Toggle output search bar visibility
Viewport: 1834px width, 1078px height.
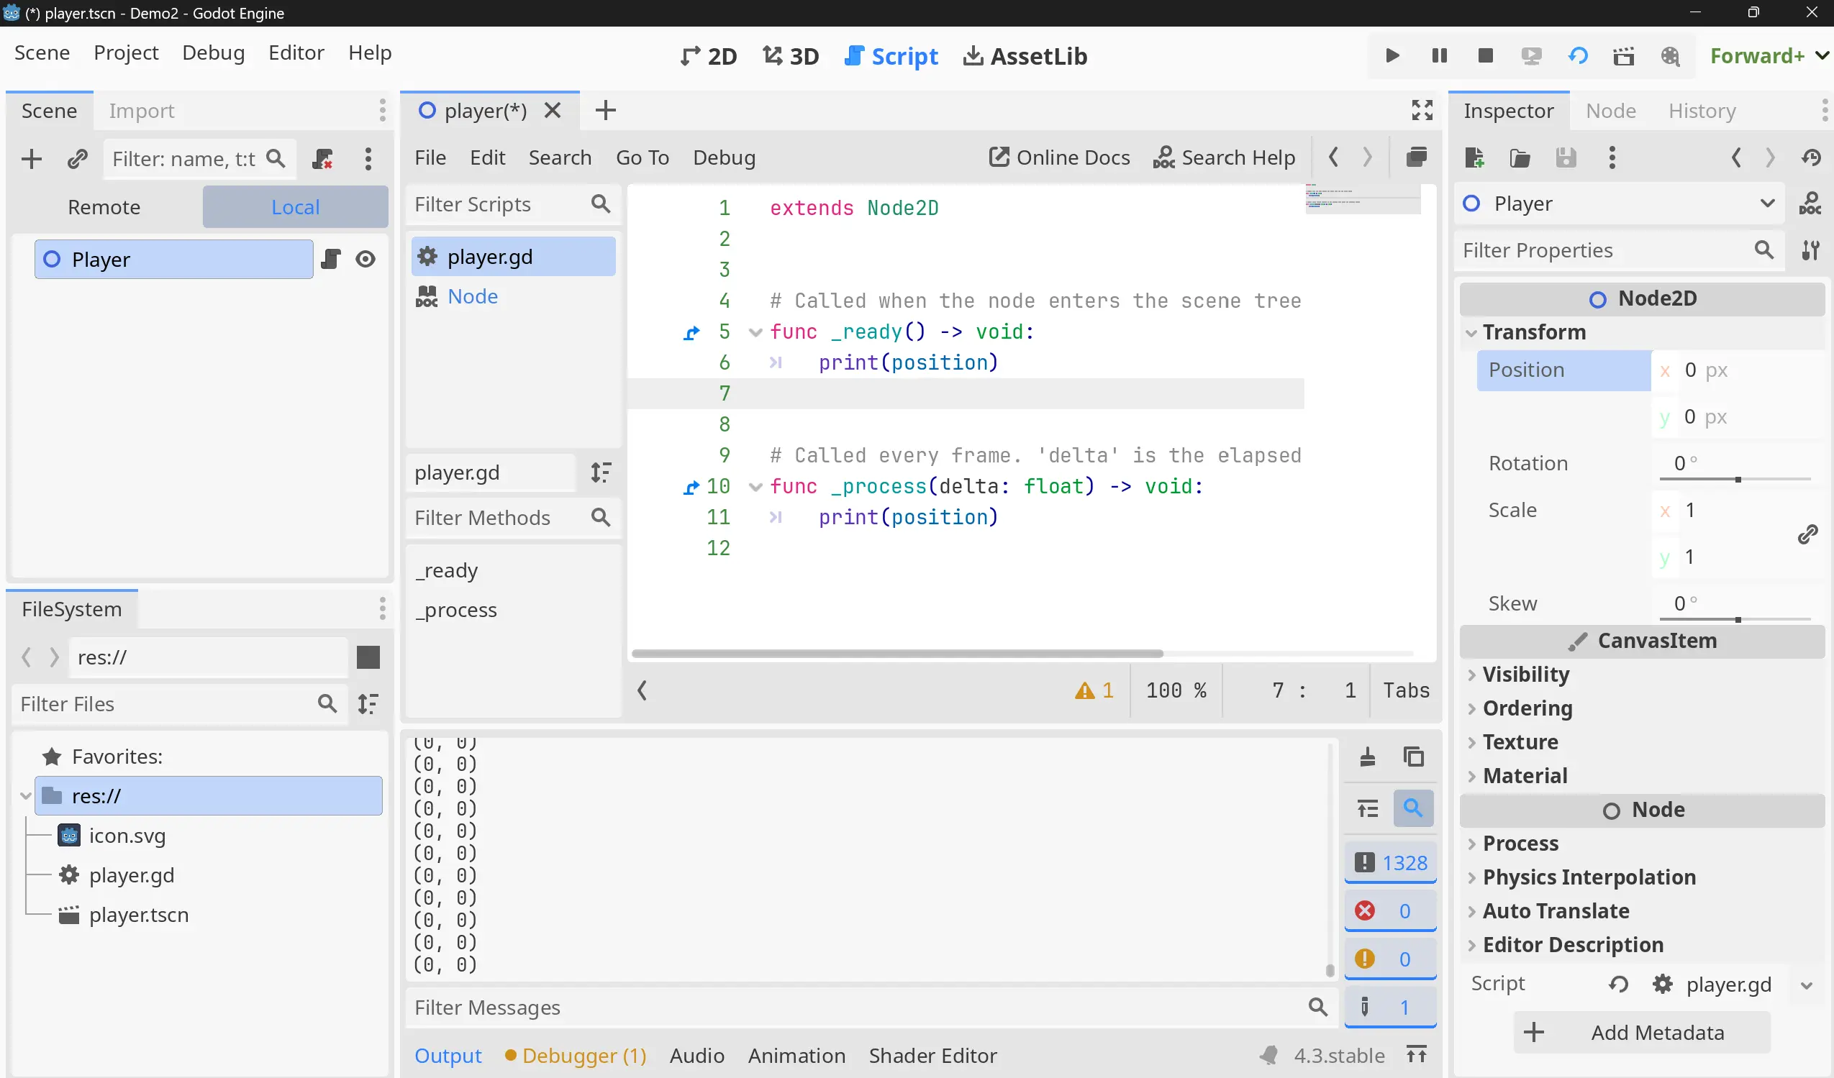pos(1413,808)
